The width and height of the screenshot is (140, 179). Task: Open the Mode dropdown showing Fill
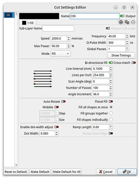tap(60, 54)
